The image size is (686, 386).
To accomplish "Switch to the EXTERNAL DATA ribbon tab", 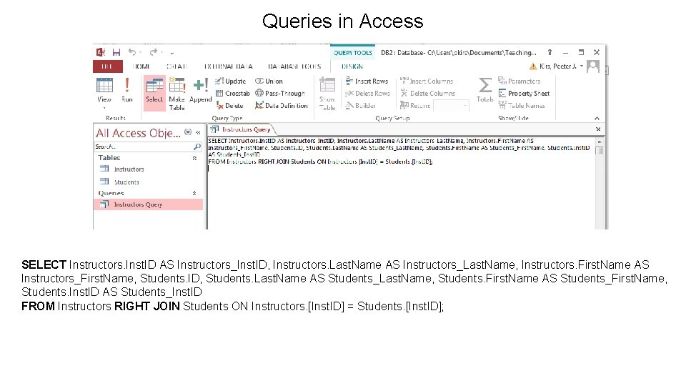I will click(x=229, y=66).
